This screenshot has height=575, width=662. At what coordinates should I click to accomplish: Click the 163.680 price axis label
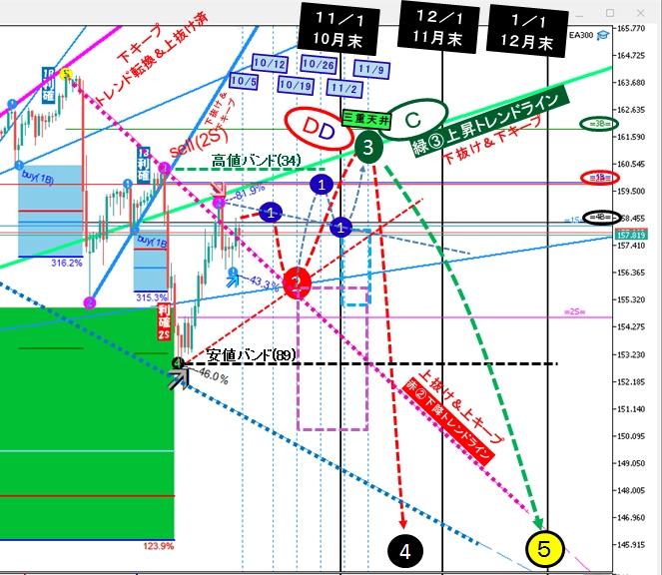click(631, 82)
